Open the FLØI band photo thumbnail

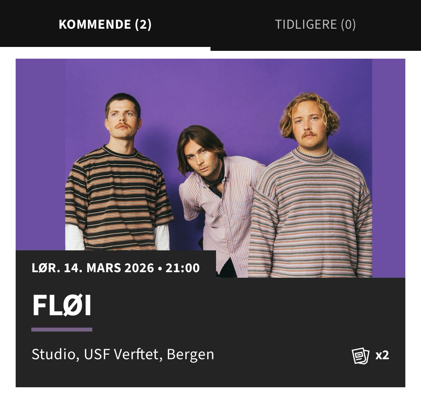tap(210, 168)
